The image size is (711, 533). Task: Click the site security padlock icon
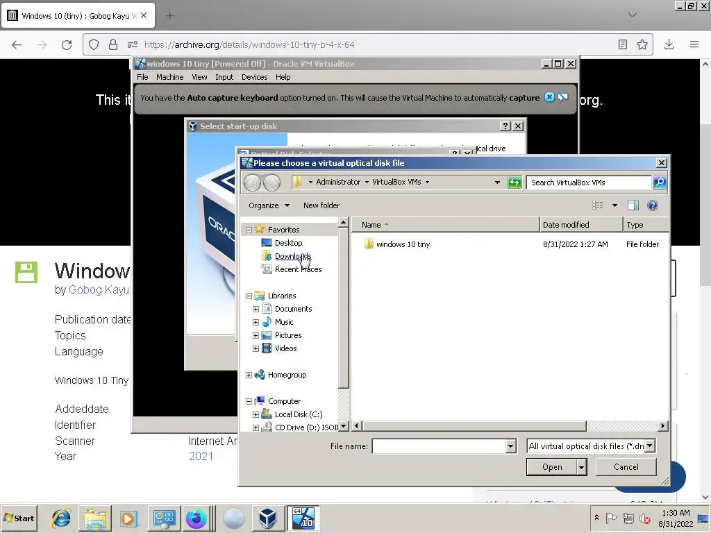tap(113, 44)
